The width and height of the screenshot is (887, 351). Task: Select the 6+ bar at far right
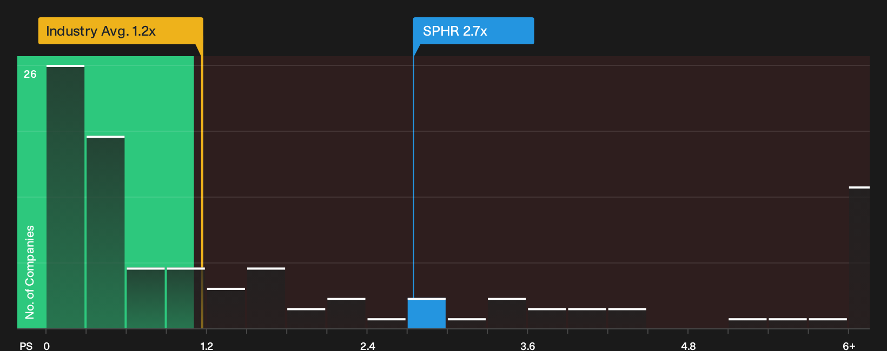[859, 258]
